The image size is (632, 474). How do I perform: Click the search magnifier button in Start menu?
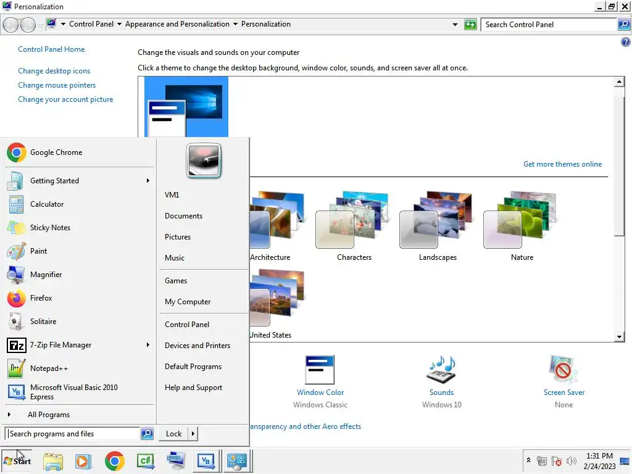147,434
